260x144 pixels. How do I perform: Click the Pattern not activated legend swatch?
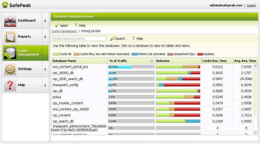pos(134,54)
